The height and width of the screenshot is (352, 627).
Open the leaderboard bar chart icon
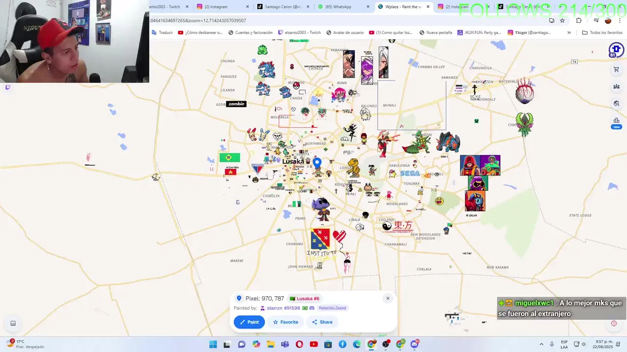click(x=616, y=121)
